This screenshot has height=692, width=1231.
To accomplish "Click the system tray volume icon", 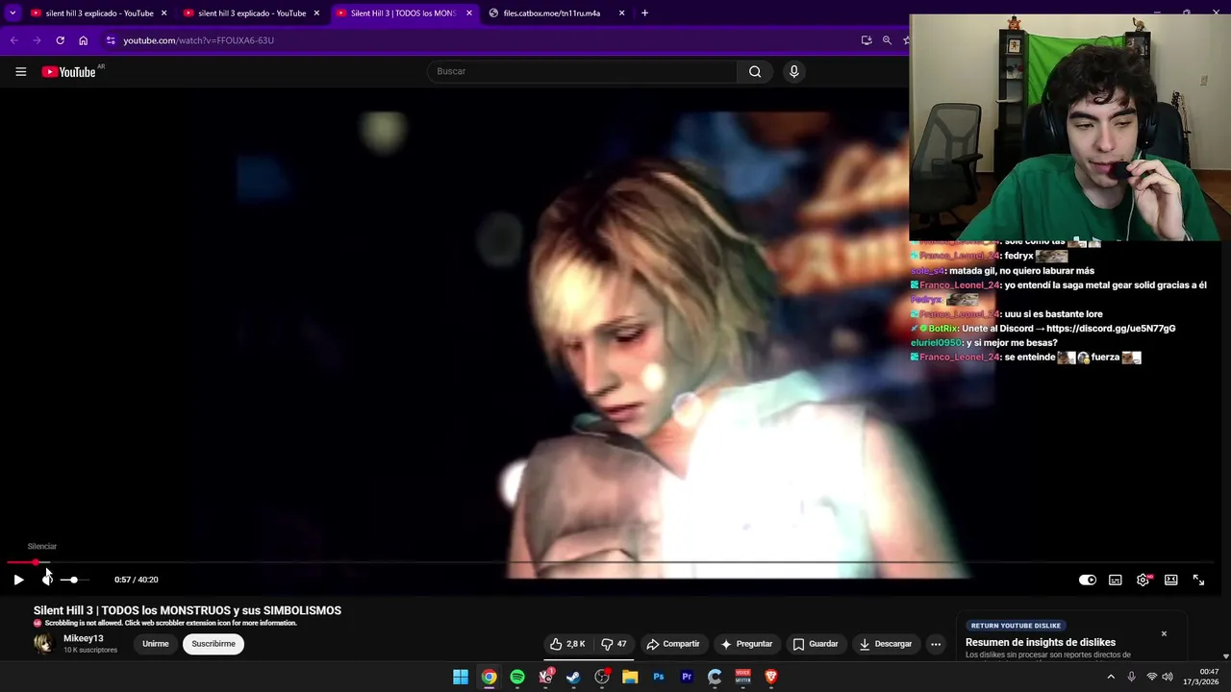I will point(1168,677).
